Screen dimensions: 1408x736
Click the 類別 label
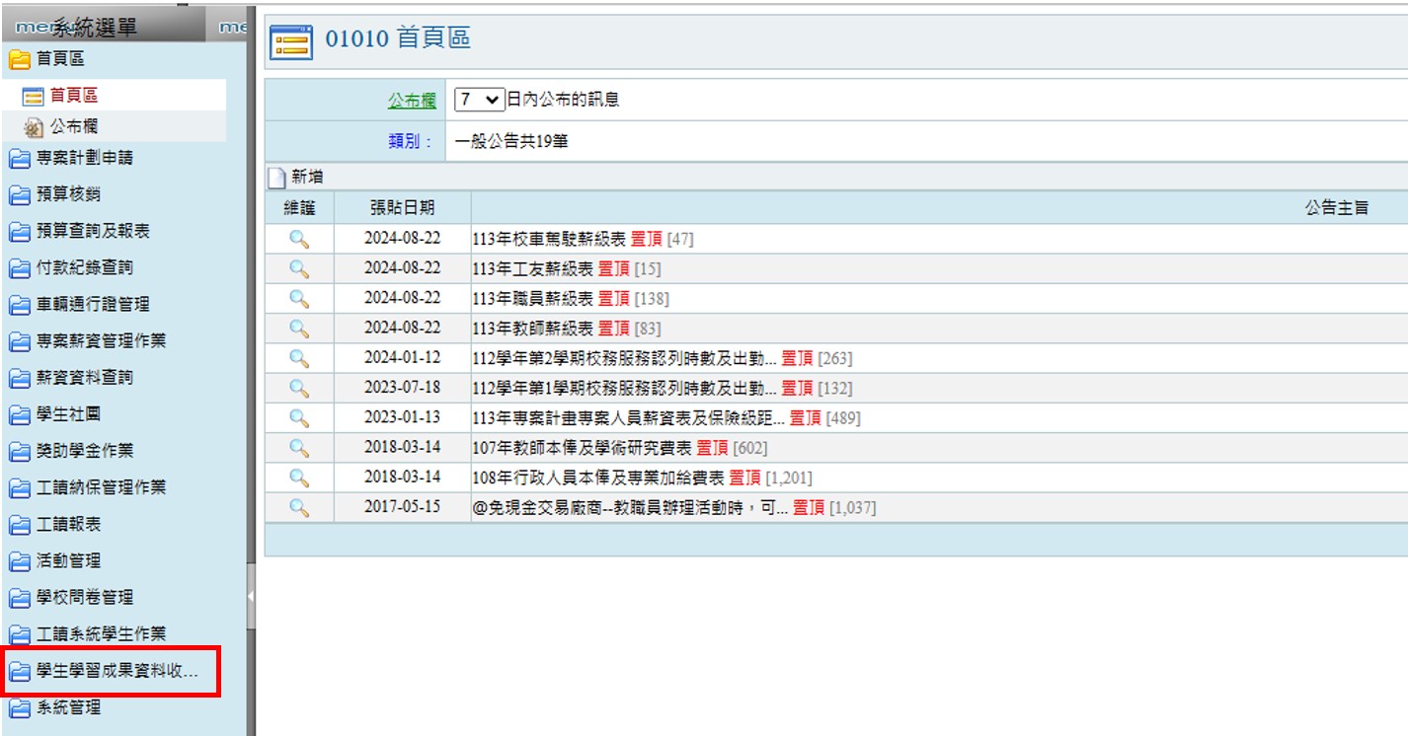pos(411,142)
